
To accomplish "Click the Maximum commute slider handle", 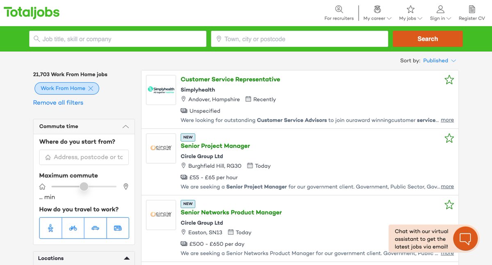I will coord(84,187).
